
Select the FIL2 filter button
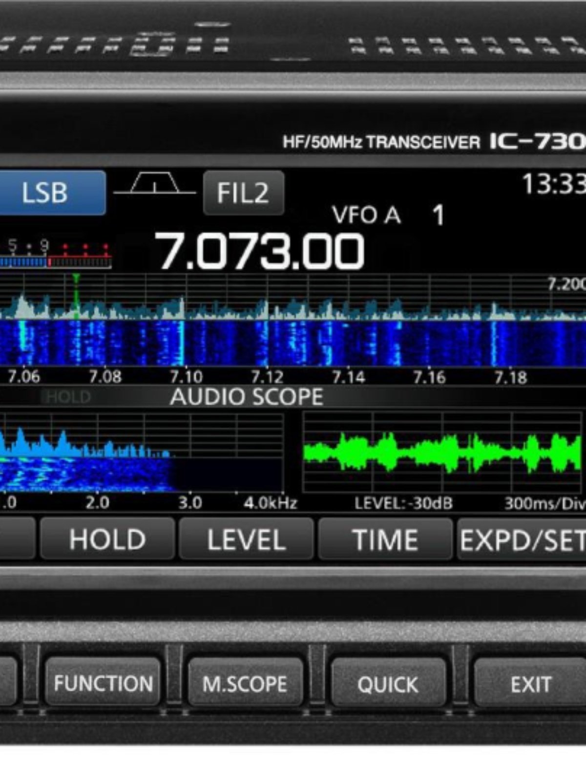click(243, 193)
